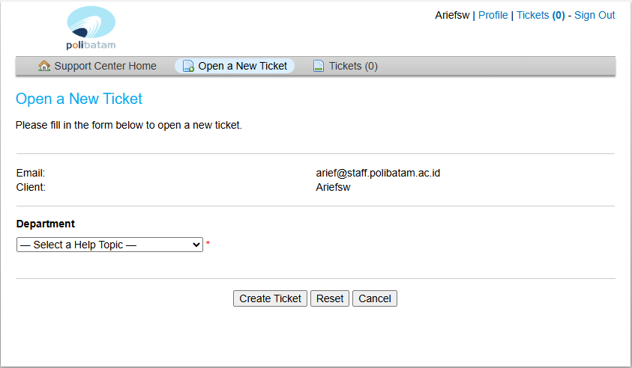632x368 pixels.
Task: Click the Department section label
Action: [x=46, y=224]
